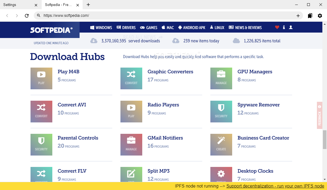Open the Convert FLV link

72,171
